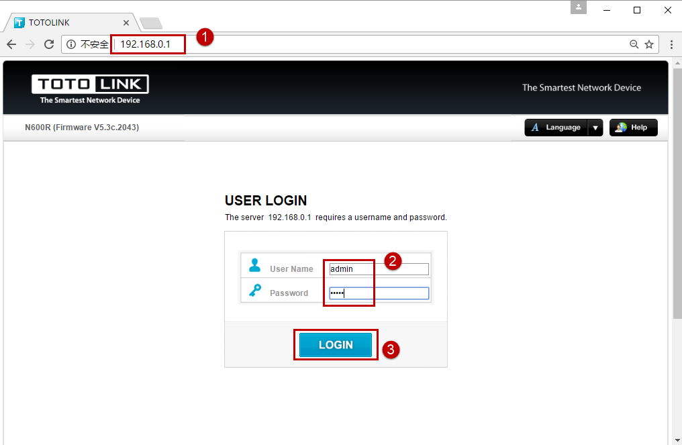Click the Language button
The image size is (682, 445).
556,128
